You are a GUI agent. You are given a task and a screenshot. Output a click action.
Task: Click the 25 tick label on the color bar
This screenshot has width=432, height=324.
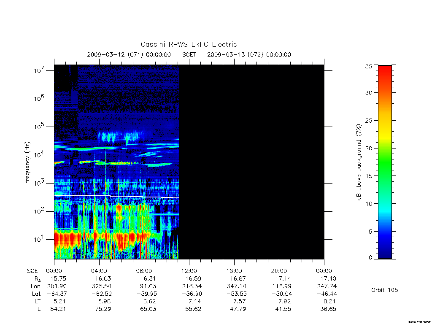click(369, 120)
